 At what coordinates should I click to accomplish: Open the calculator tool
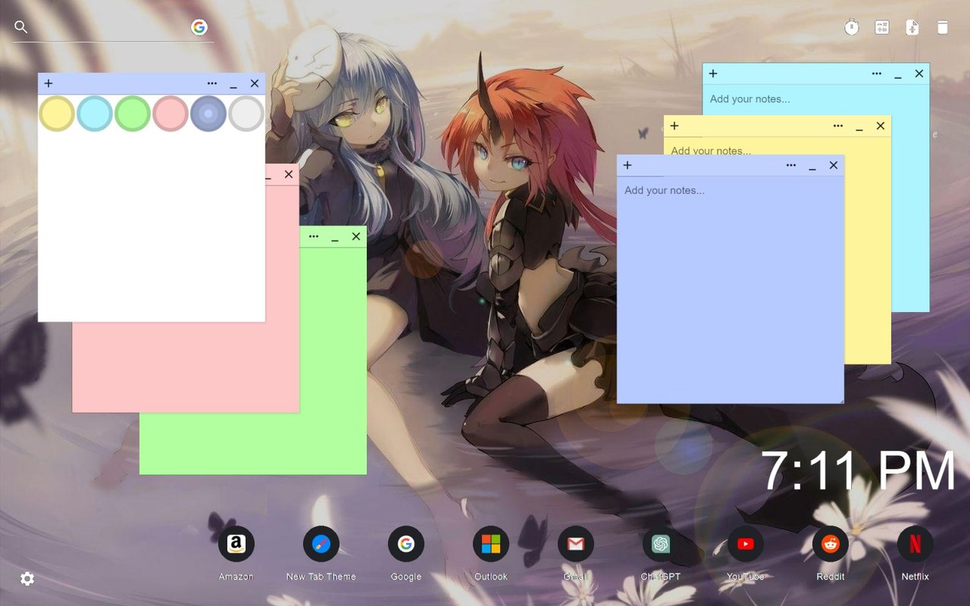click(882, 28)
